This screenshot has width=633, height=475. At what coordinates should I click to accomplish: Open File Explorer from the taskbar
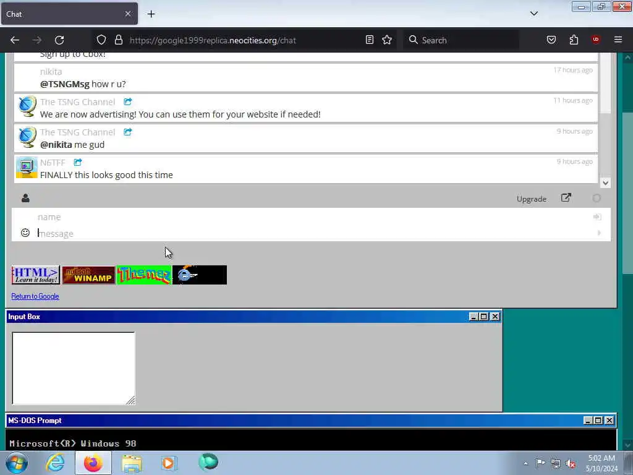pos(132,463)
